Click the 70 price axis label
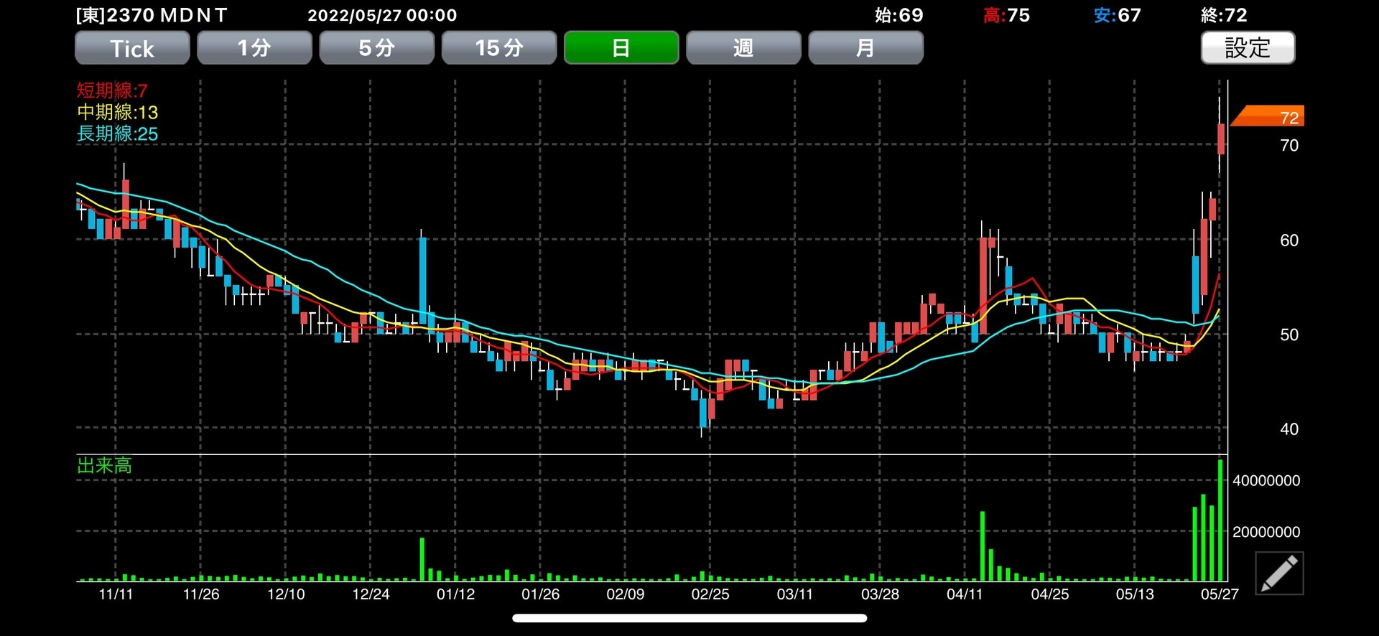This screenshot has height=636, width=1379. click(x=1289, y=146)
